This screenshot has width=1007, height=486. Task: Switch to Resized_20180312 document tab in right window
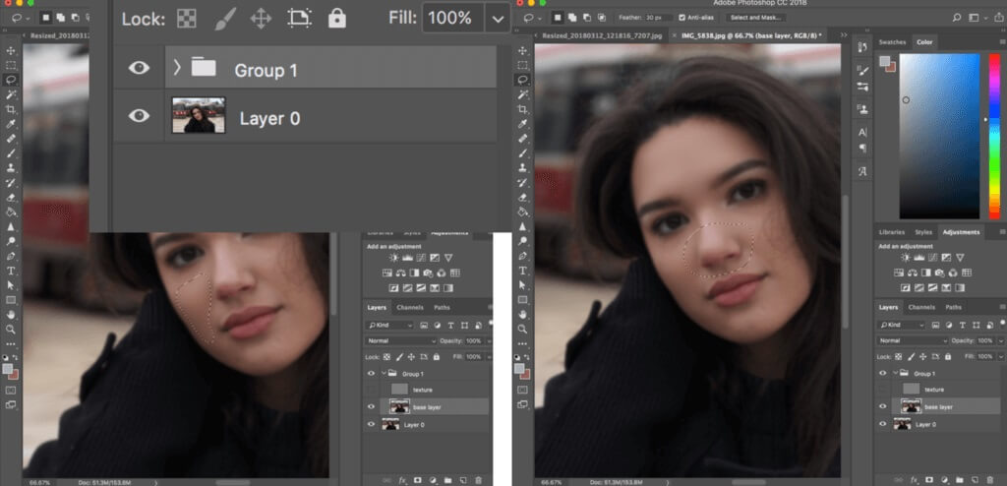pos(602,35)
